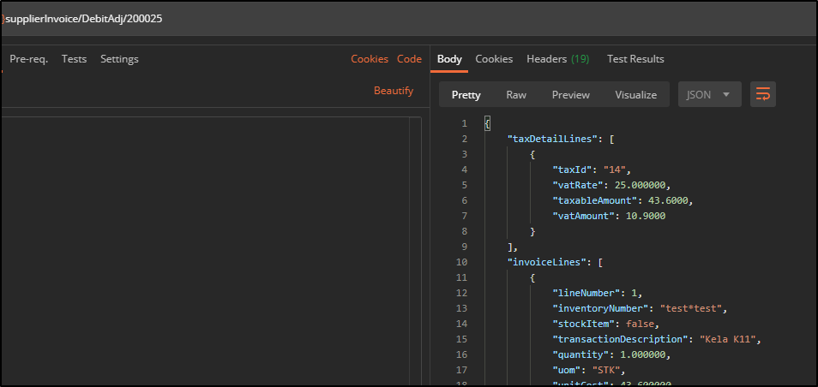Screen dimensions: 818x387
Task: Open the request Tests tab
Action: tap(74, 59)
